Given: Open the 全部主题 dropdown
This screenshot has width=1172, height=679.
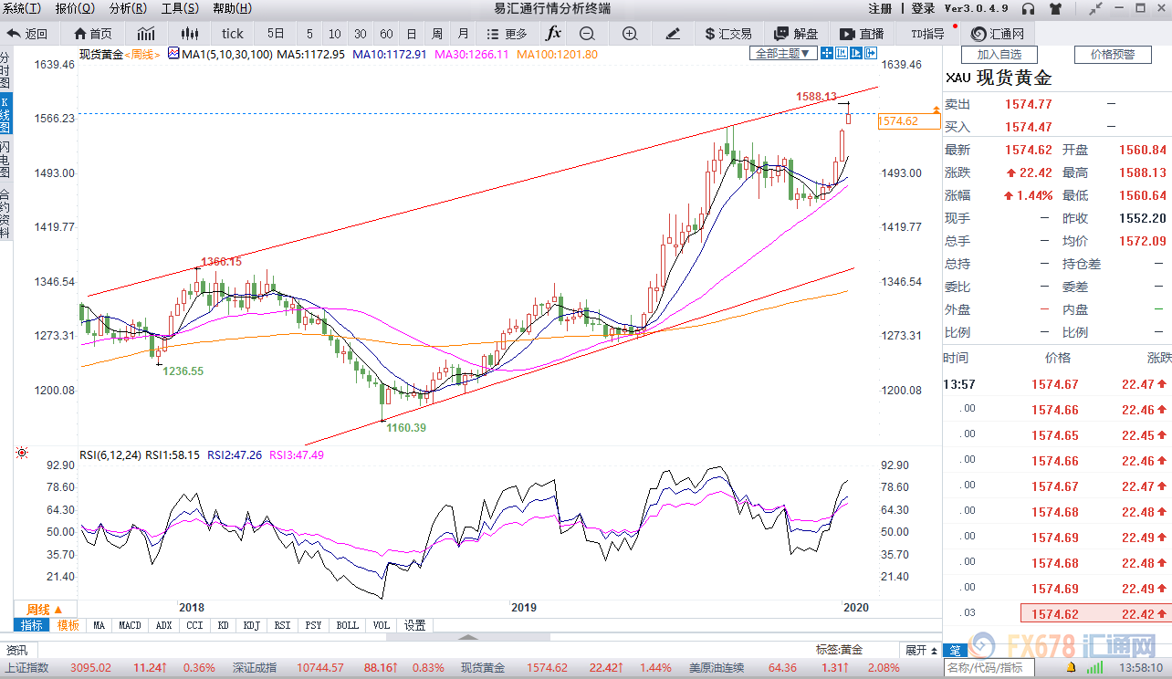Looking at the screenshot, I should 782,53.
